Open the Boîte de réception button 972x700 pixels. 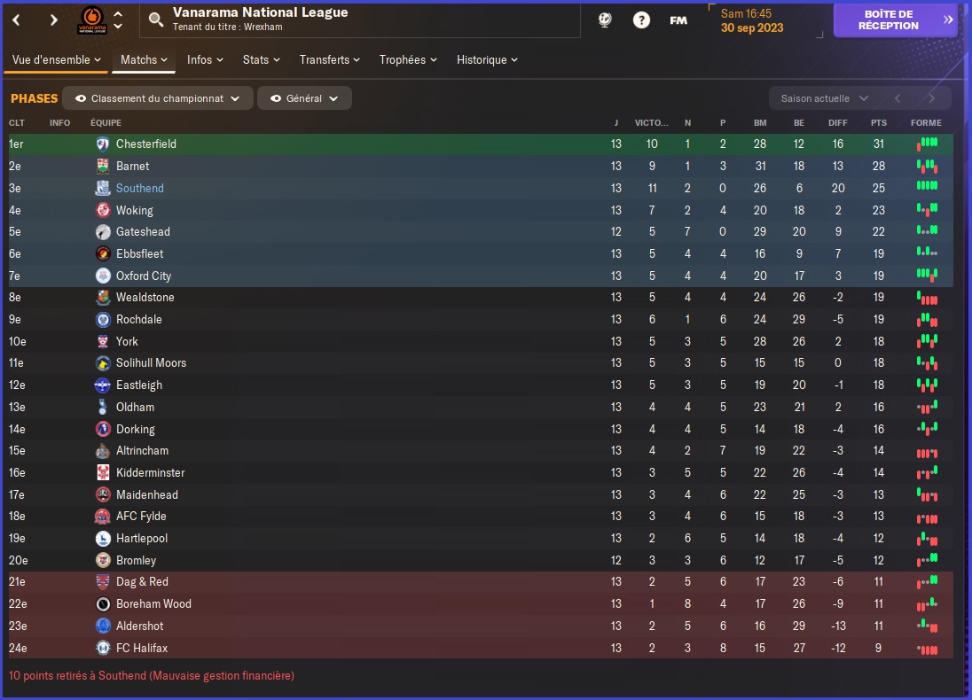tap(895, 19)
